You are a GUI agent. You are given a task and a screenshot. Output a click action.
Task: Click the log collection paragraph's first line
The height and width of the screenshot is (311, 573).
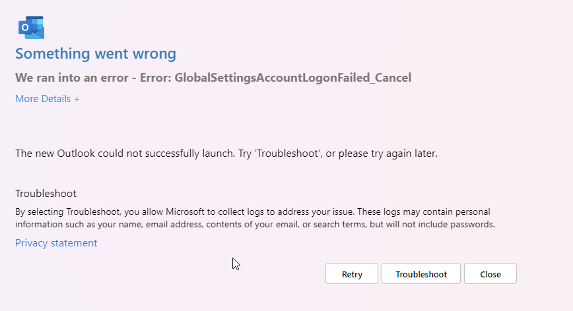pos(253,212)
